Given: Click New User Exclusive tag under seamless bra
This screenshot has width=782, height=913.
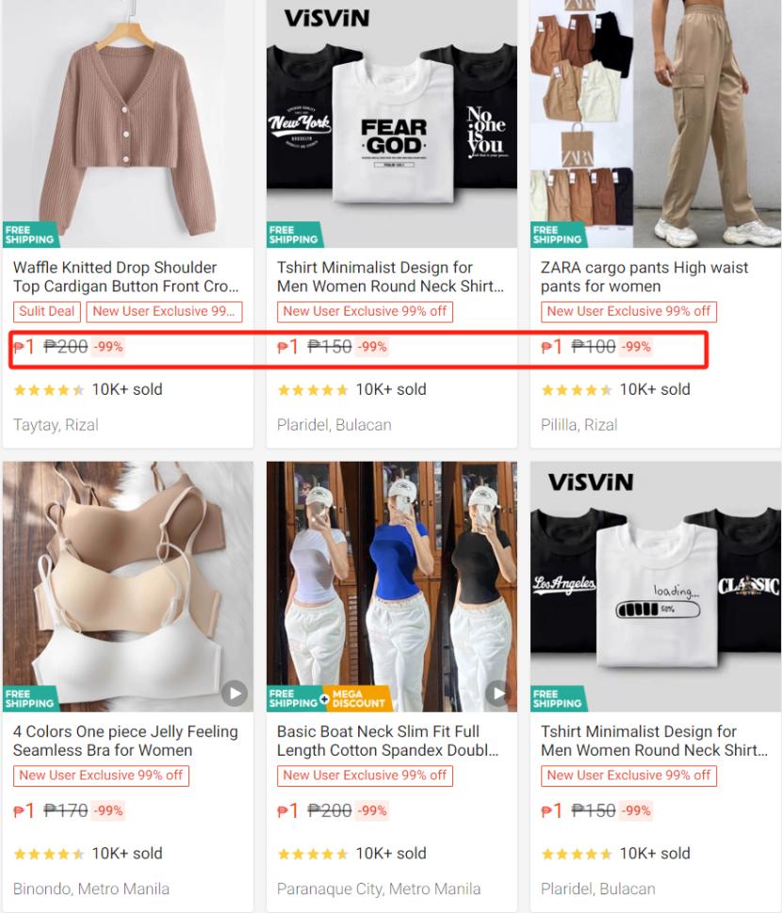Looking at the screenshot, I should [x=102, y=775].
